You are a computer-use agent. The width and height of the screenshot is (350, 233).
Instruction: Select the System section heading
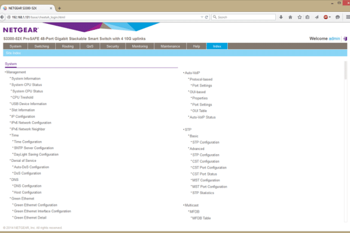click(11, 64)
